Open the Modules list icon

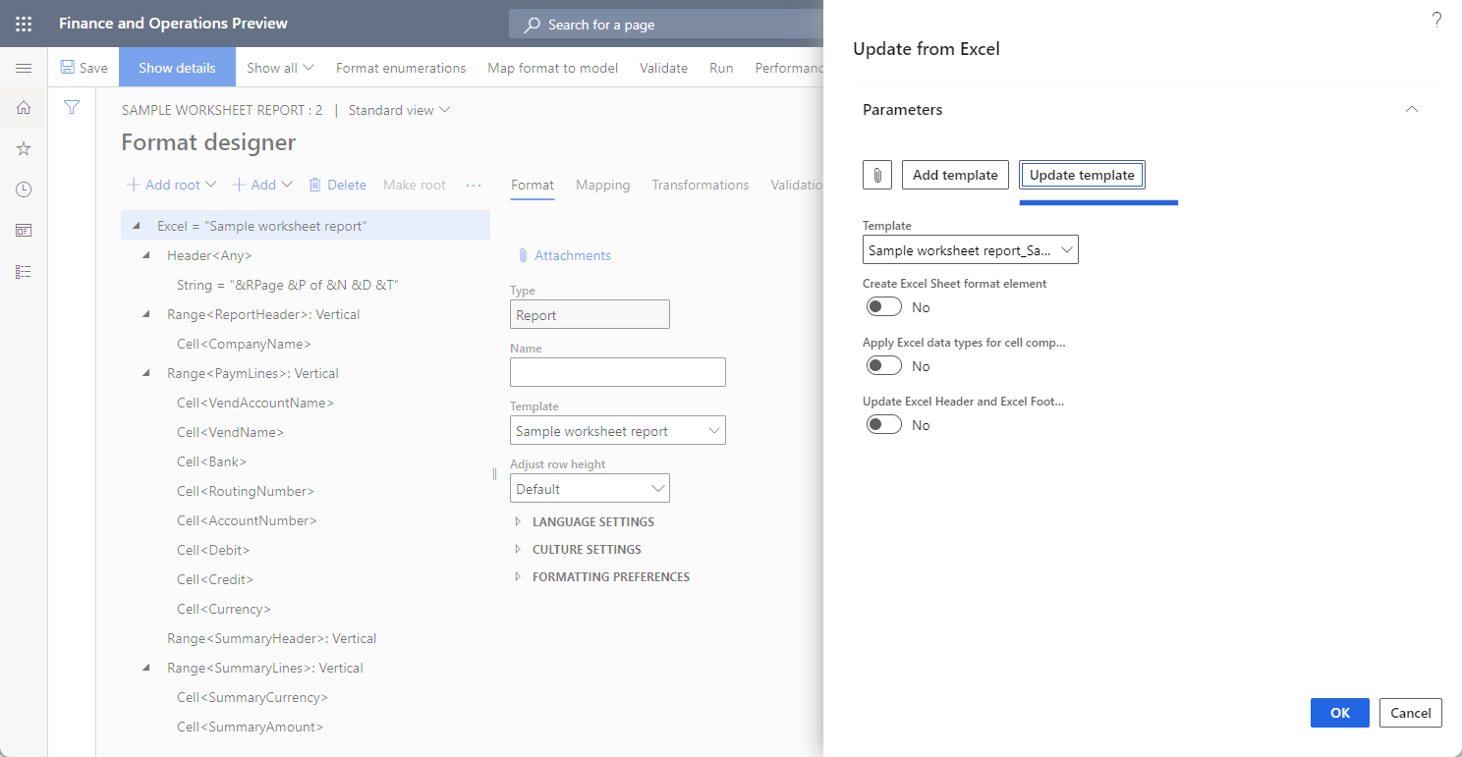point(24,271)
